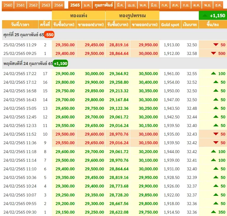Click the ครั้งที่ column header
The width and height of the screenshot is (227, 216).
45,24
